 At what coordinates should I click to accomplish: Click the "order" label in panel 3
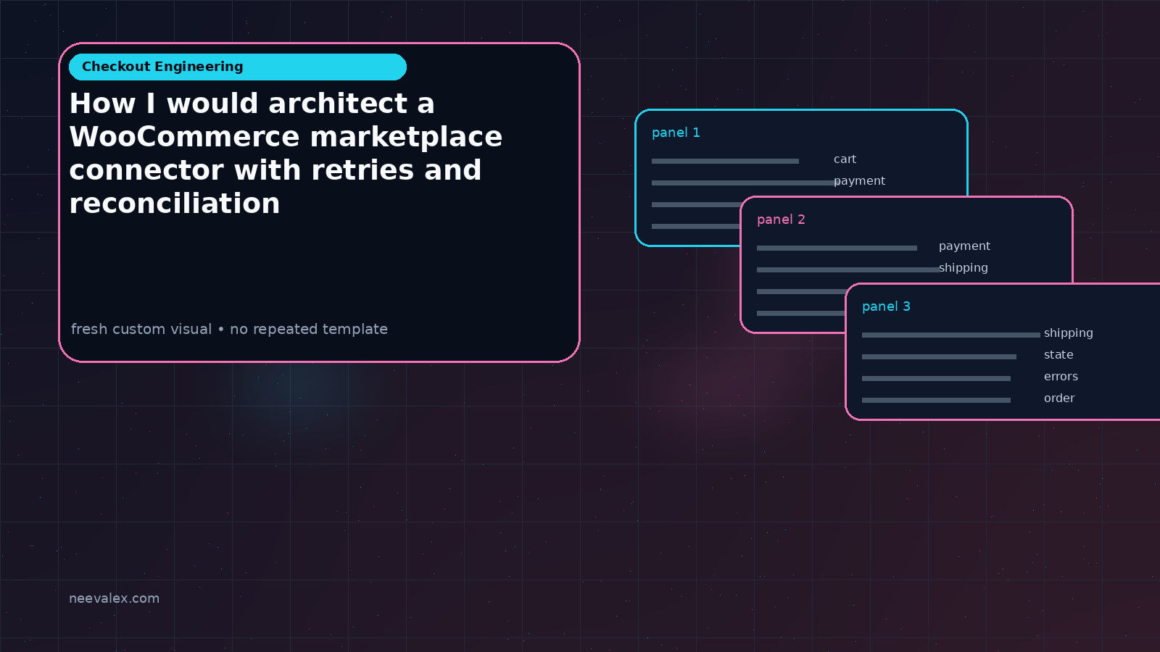(x=1059, y=398)
